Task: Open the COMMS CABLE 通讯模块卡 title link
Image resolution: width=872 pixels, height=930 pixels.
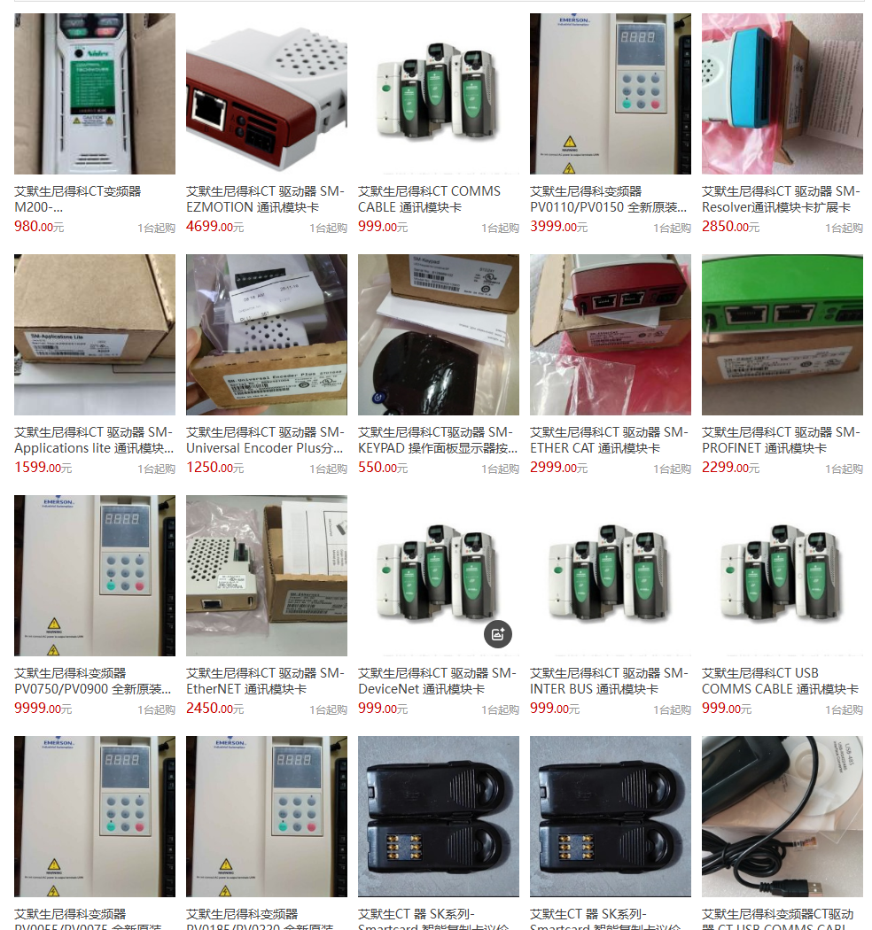Action: (429, 199)
